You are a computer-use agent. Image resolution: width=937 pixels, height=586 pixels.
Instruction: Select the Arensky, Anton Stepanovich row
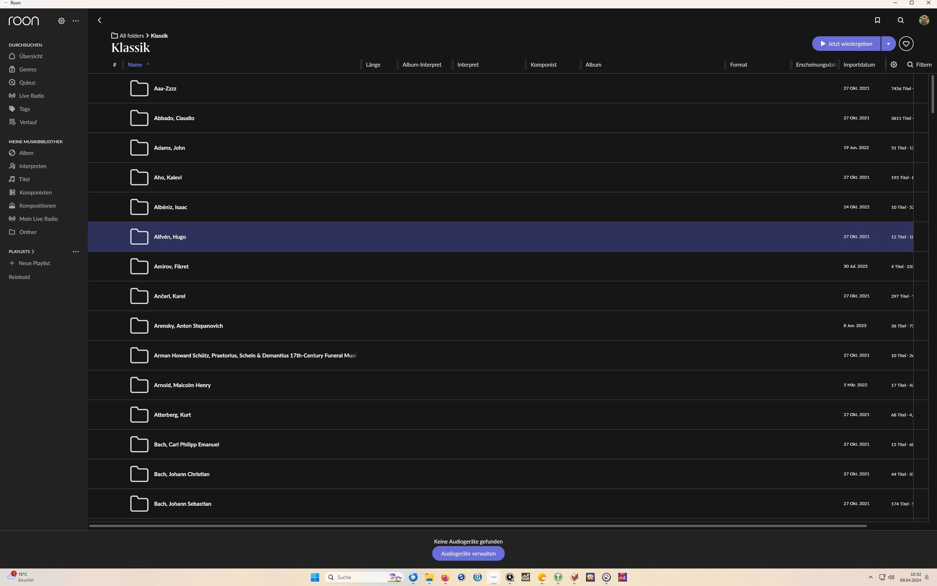coord(500,326)
